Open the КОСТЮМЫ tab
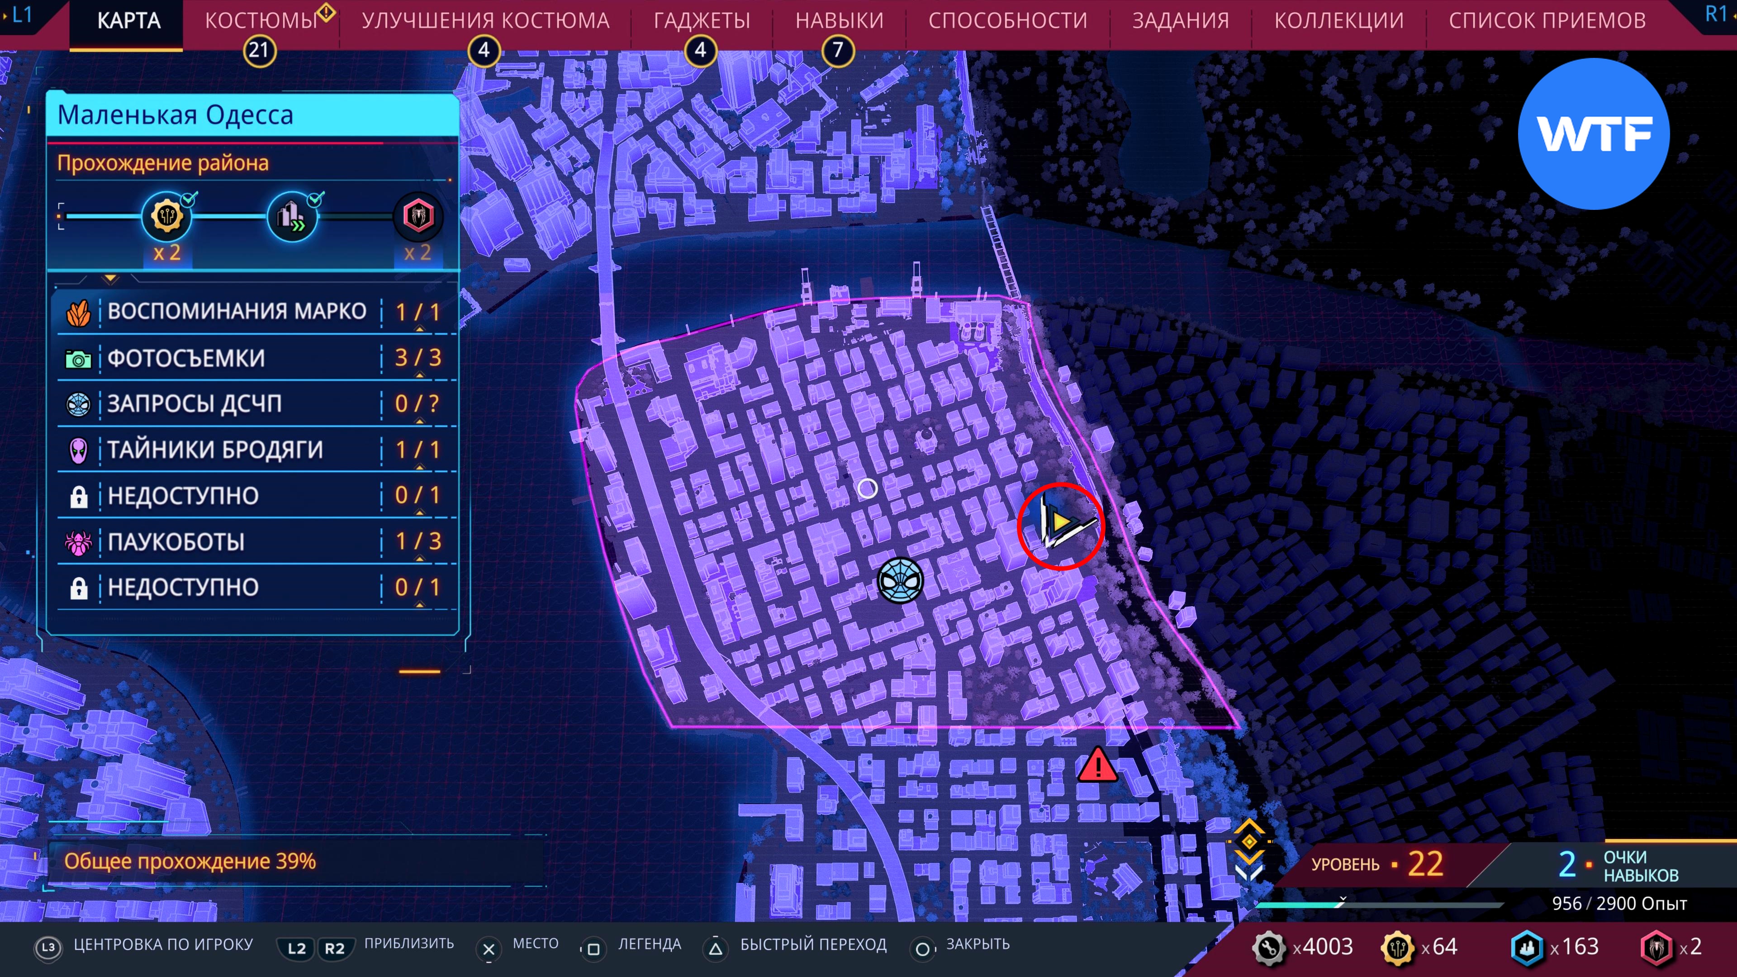The image size is (1737, 977). 261,21
